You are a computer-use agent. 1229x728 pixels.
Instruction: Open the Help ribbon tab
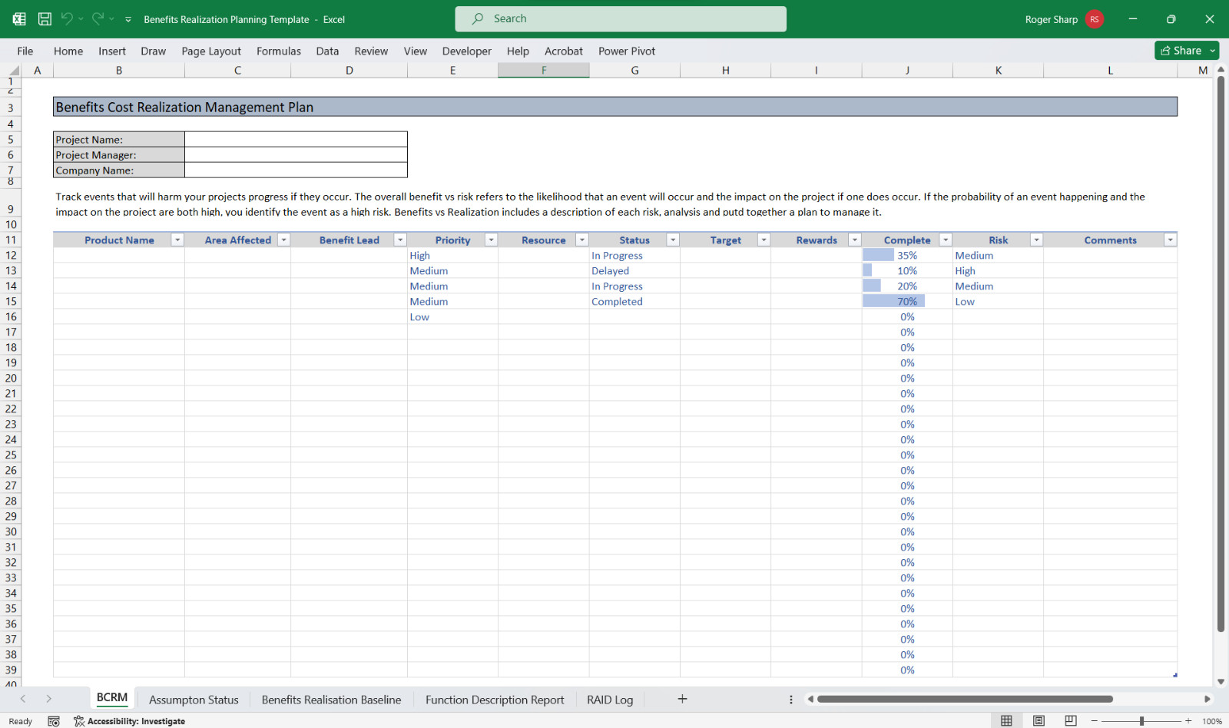point(518,51)
